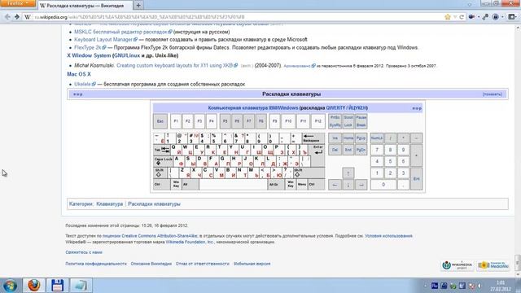Click the показать toggle in Раскладки клавиатуры bar
This screenshot has width=521, height=293.
[x=492, y=94]
